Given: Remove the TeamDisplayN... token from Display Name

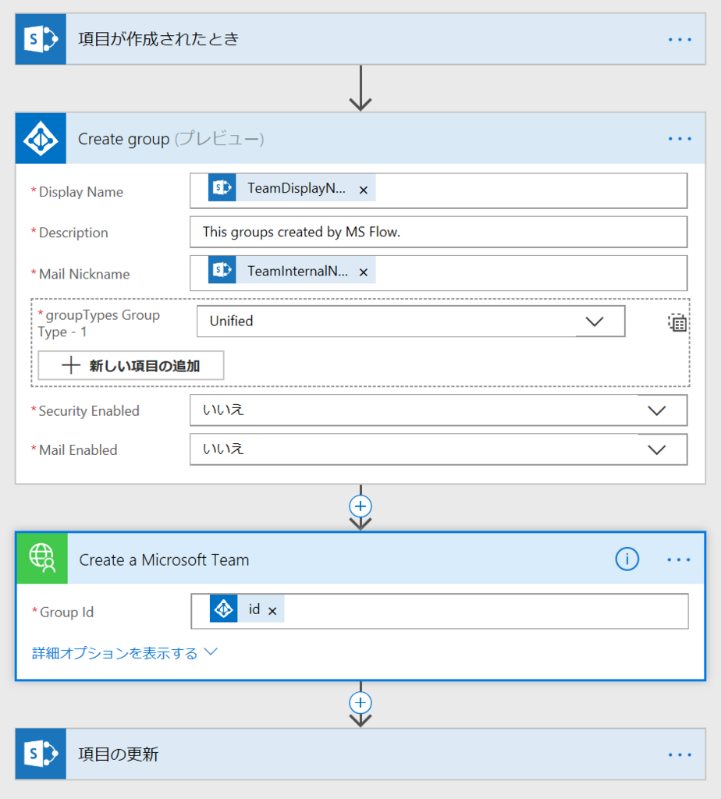Looking at the screenshot, I should click(364, 190).
